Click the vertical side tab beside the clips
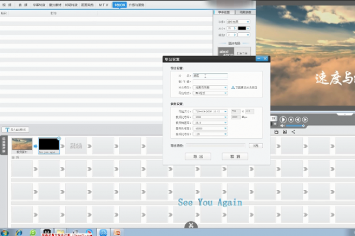 (4, 145)
